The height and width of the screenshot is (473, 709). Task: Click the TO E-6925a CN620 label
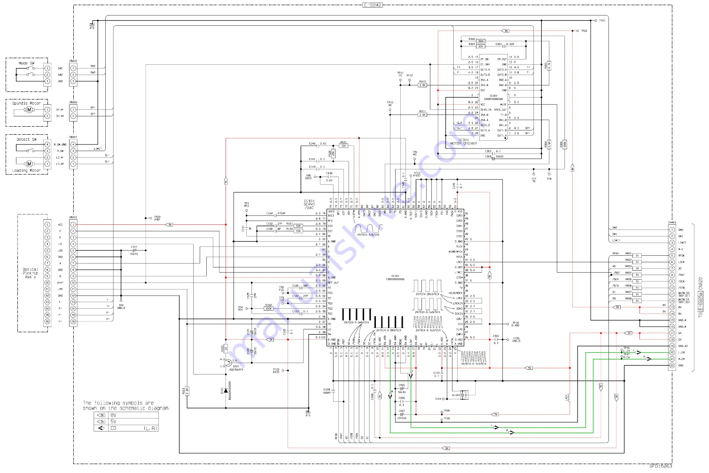click(x=701, y=297)
